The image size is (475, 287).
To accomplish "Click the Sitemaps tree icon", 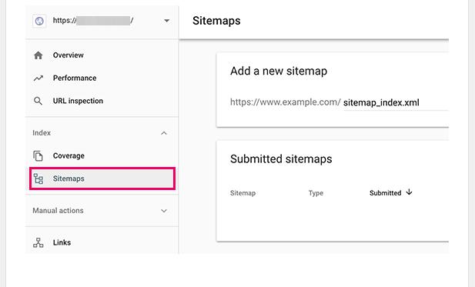I will coord(38,179).
